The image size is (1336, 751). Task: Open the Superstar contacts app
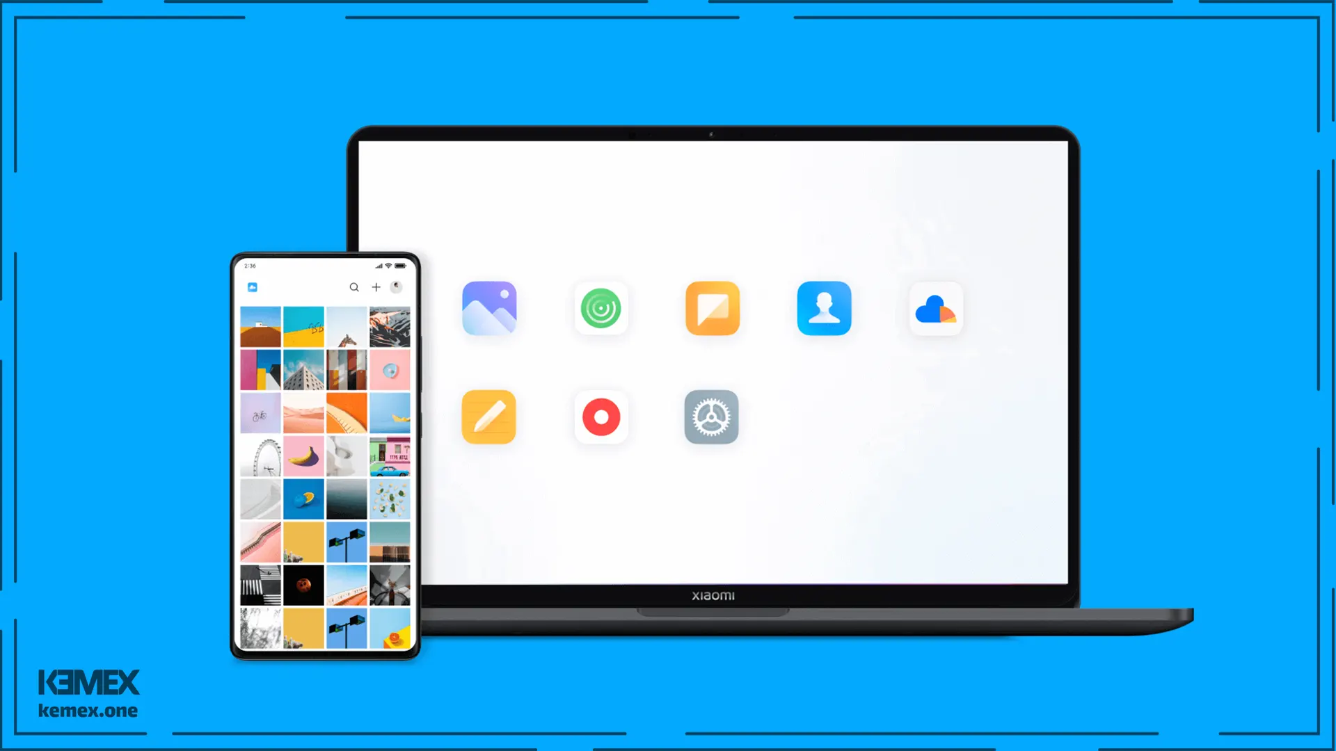pos(823,308)
